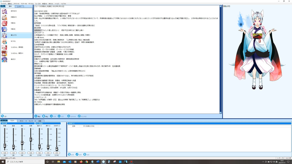Select the 音街ウナ voice avatar
This screenshot has height=164, width=292.
[5, 59]
